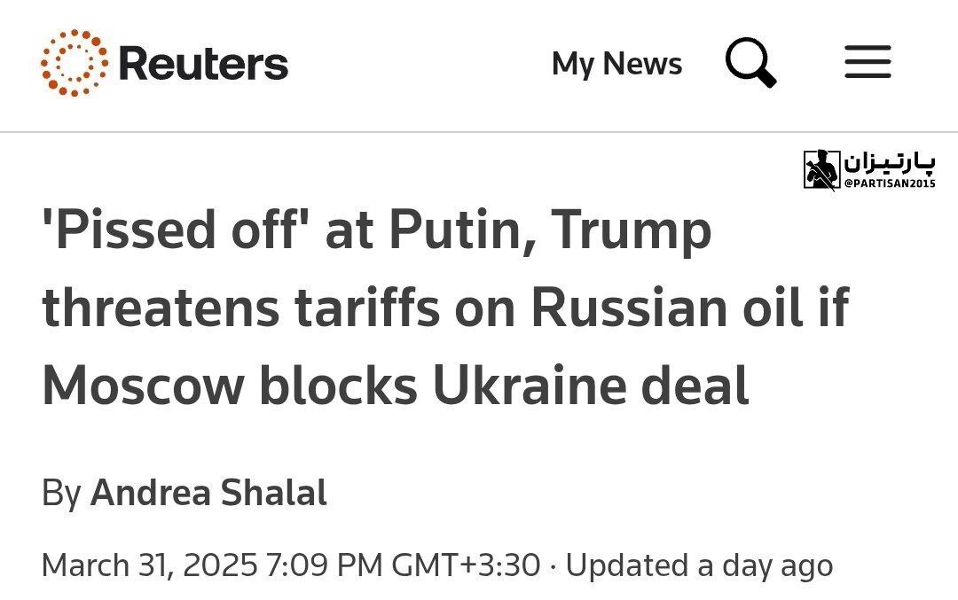Click the Persian Partisan channel name
Image resolution: width=958 pixels, height=600 pixels.
point(890,163)
